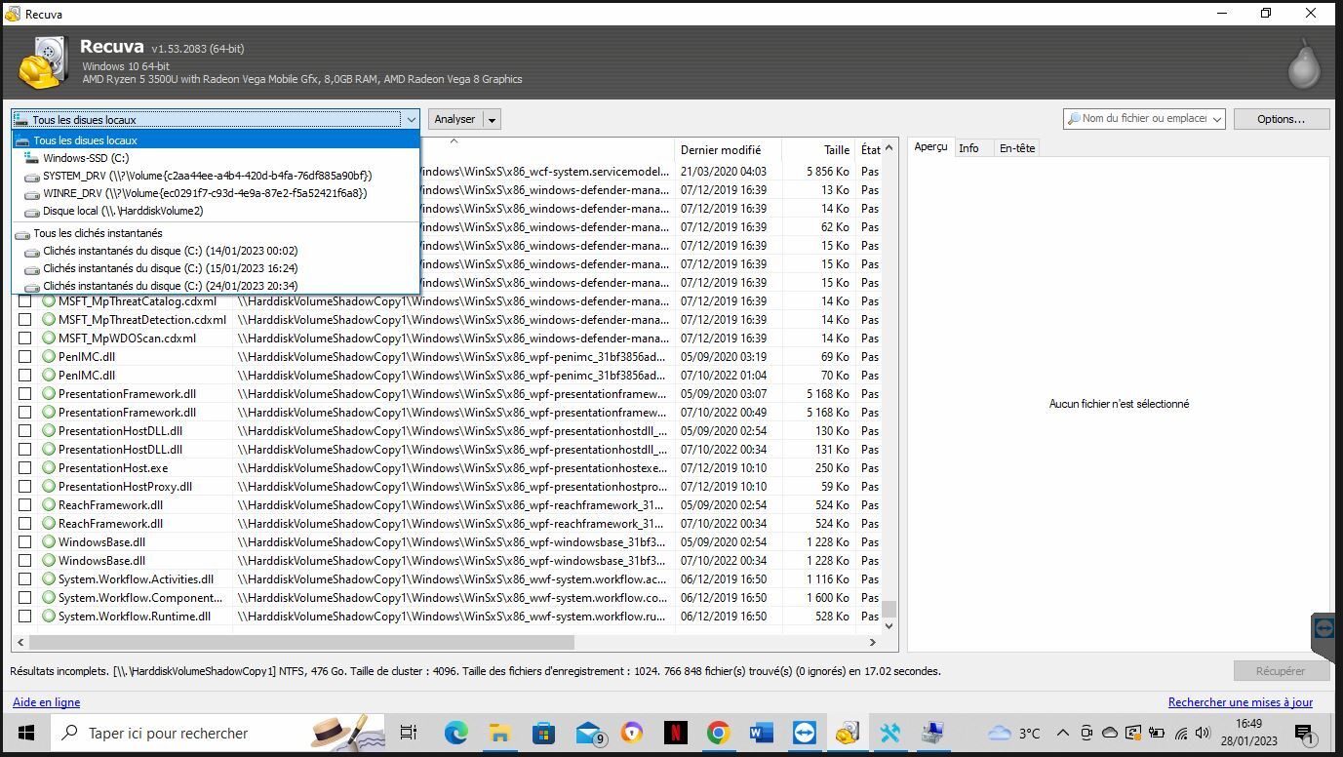Open the Analyser button dropdown arrow
This screenshot has height=757, width=1343.
(x=492, y=119)
